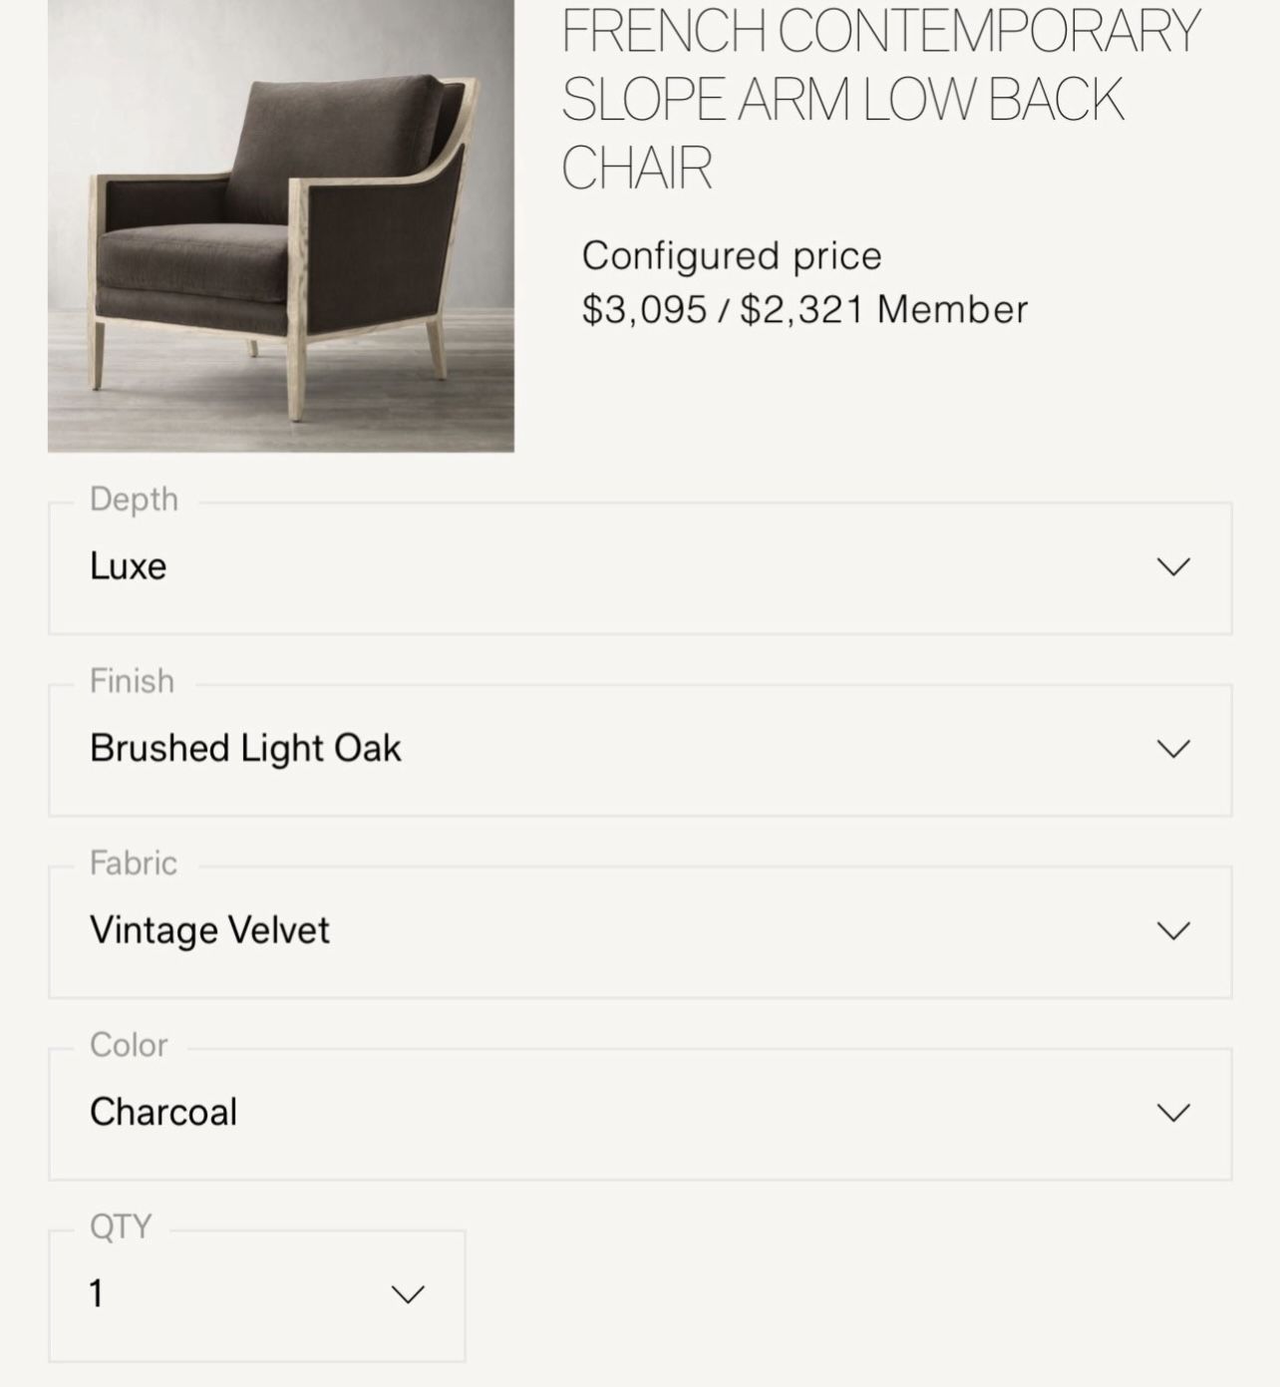Image resolution: width=1280 pixels, height=1387 pixels.
Task: Click the 'Depth' field label
Action: (134, 499)
